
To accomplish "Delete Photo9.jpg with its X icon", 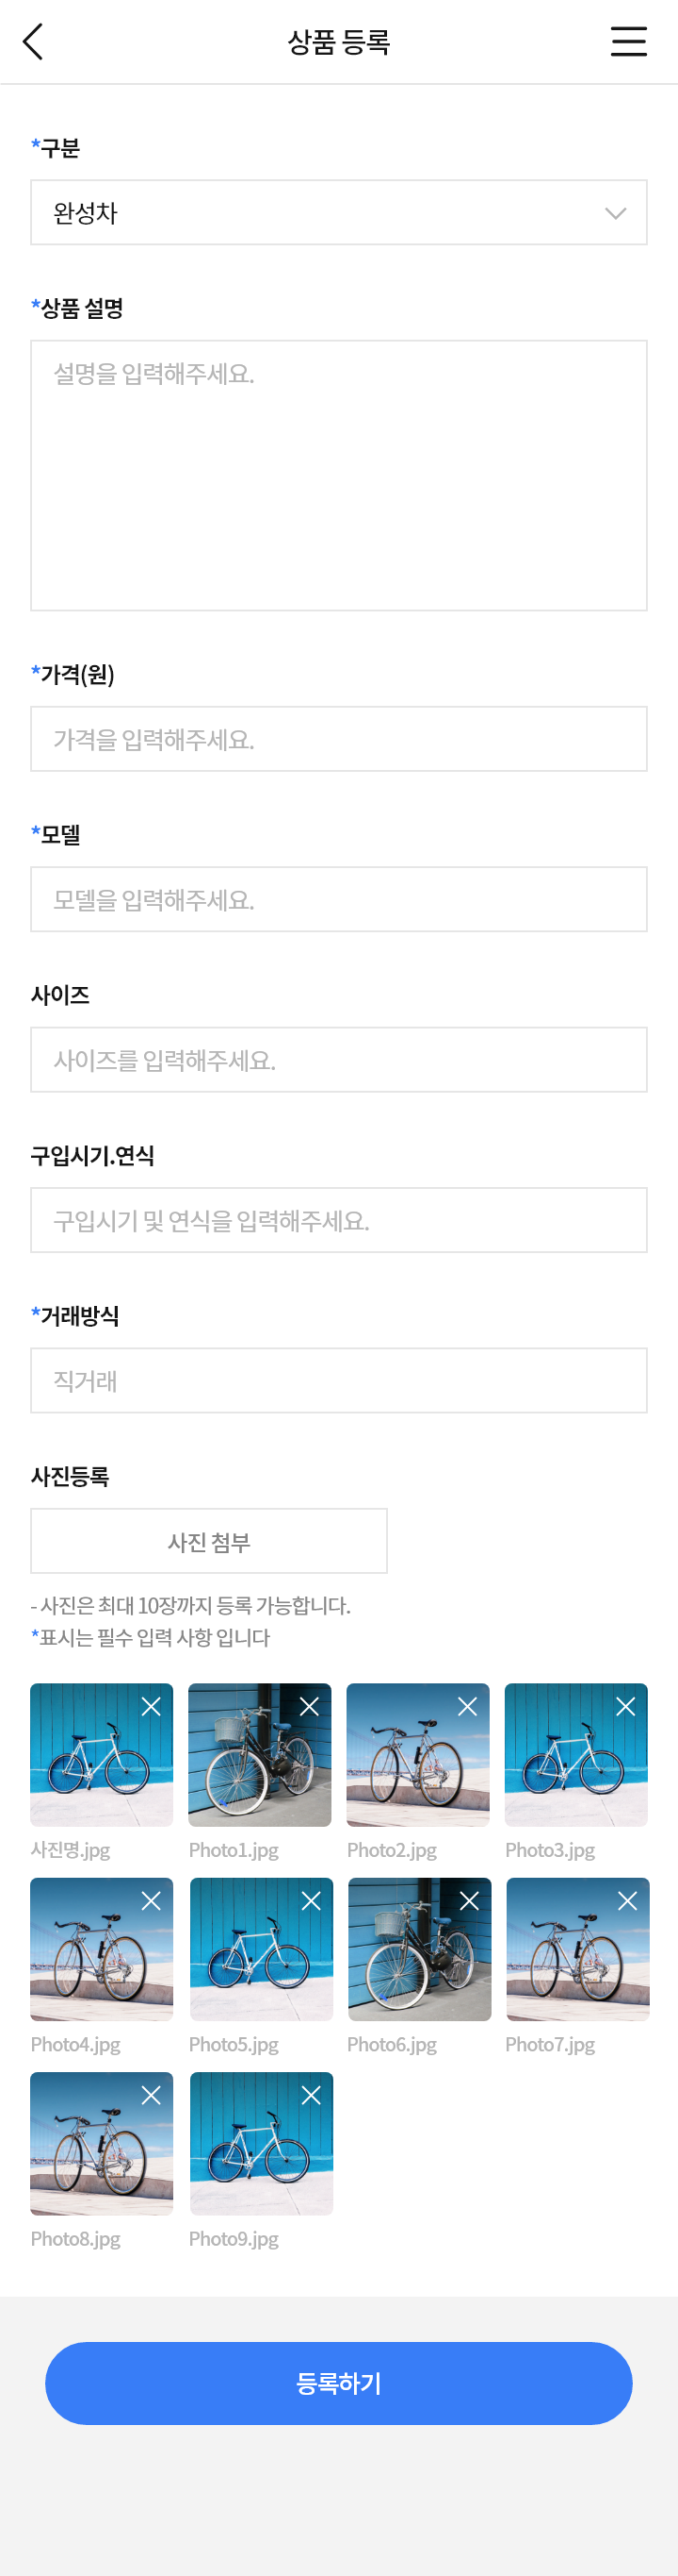I will (x=312, y=2095).
